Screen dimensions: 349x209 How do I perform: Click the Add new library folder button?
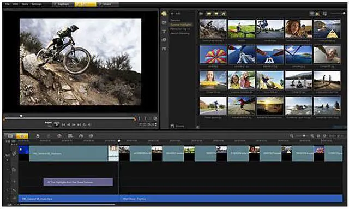pyautogui.click(x=176, y=14)
